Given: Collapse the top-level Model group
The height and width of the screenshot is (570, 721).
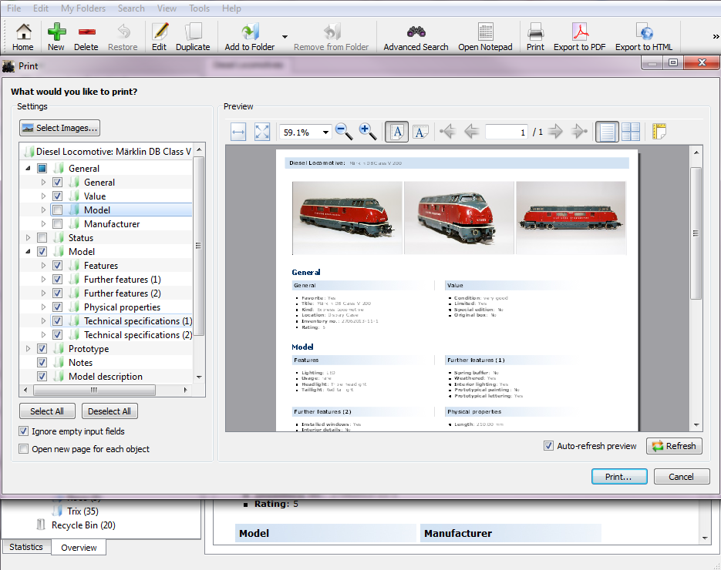Looking at the screenshot, I should (28, 252).
